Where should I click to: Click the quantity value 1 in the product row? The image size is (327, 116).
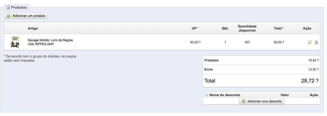click(x=225, y=42)
